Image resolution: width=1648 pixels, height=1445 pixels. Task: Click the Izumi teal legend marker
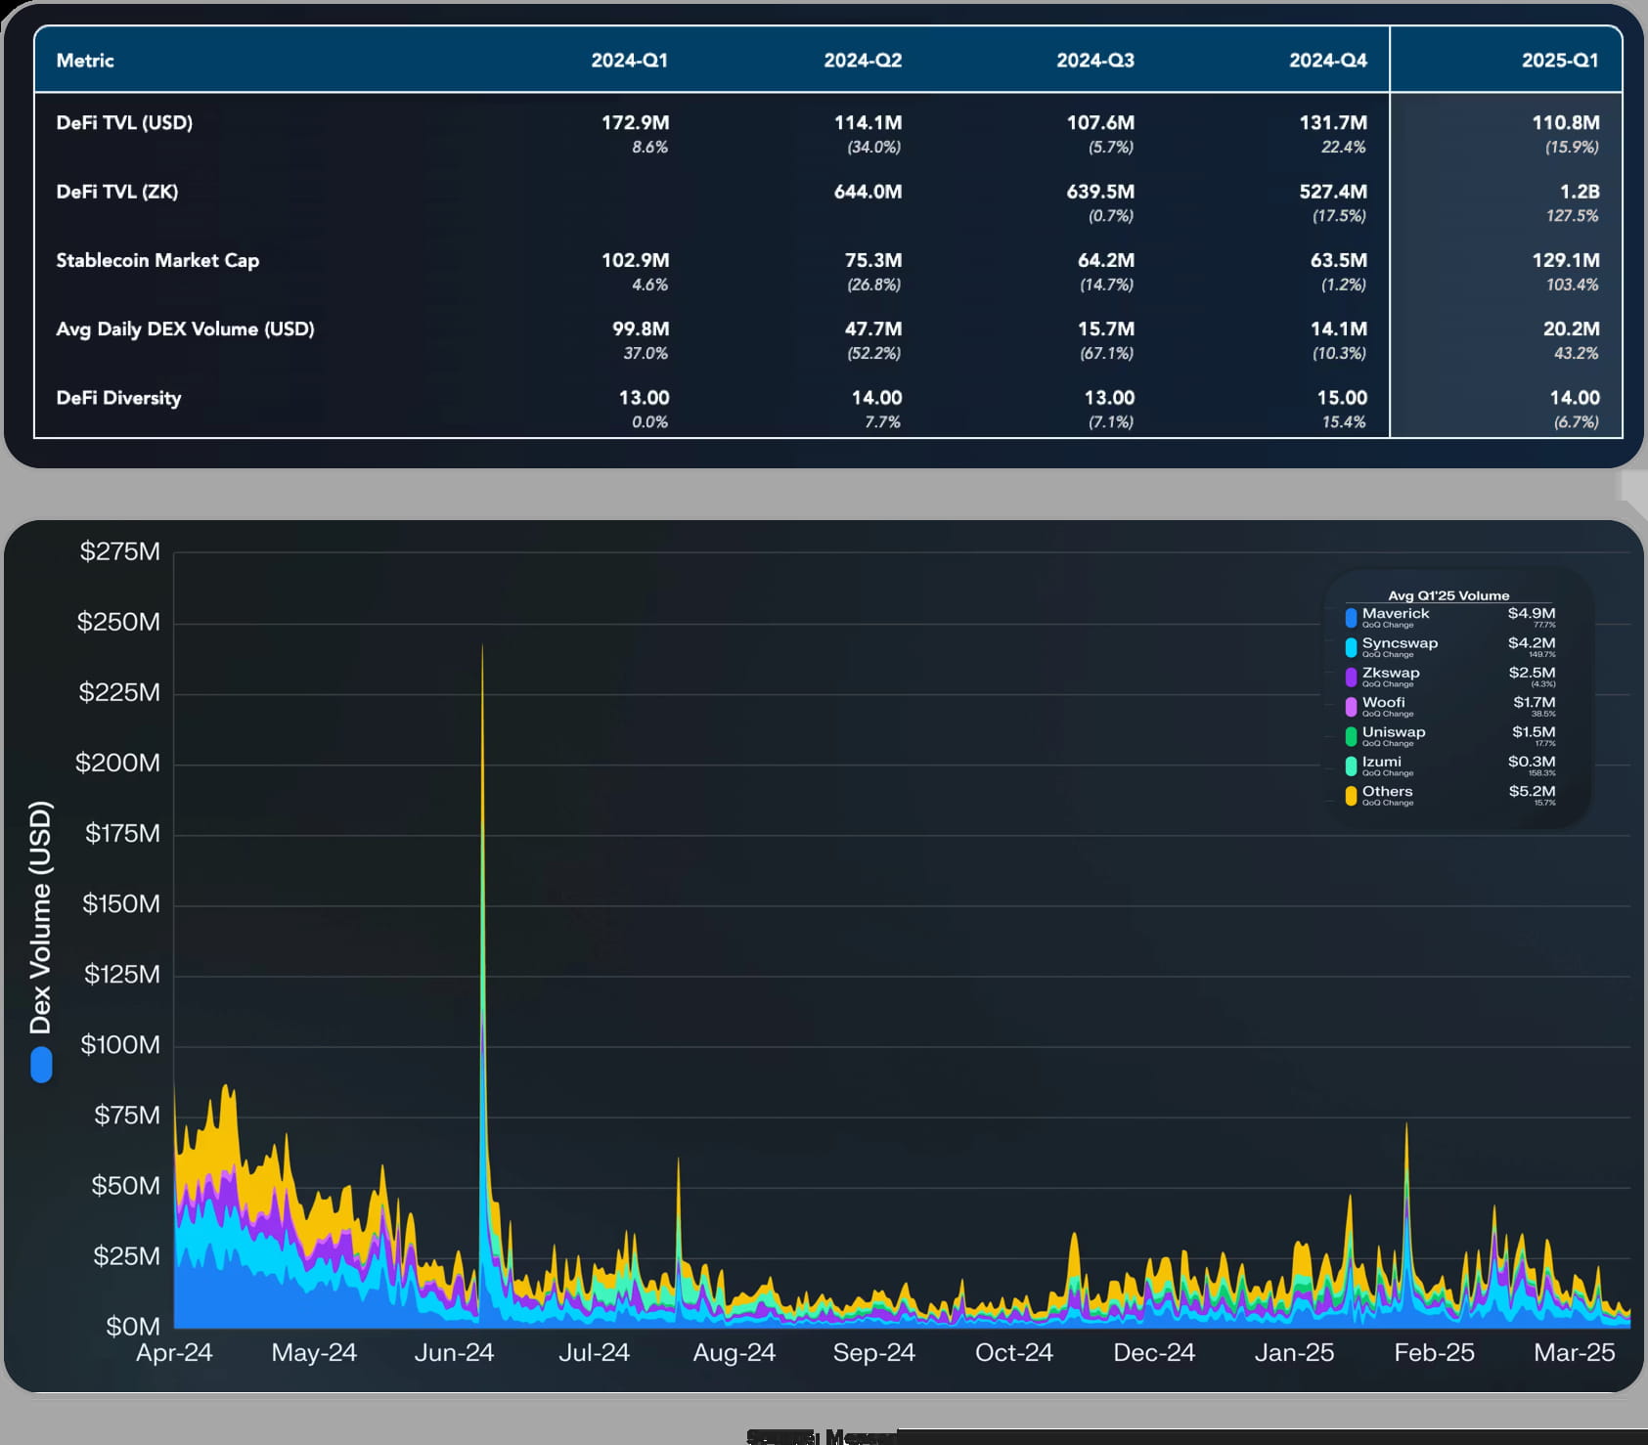1351,766
